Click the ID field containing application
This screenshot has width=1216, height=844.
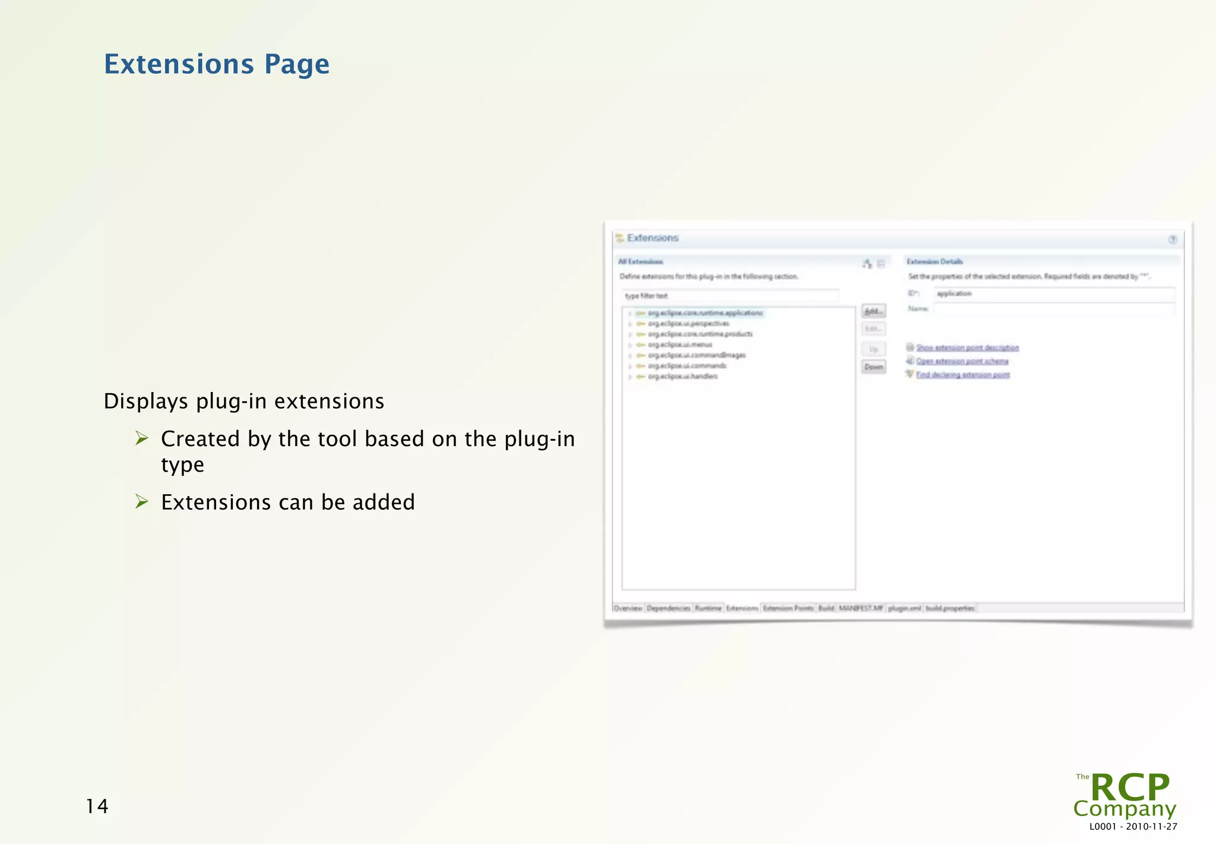pyautogui.click(x=1054, y=293)
